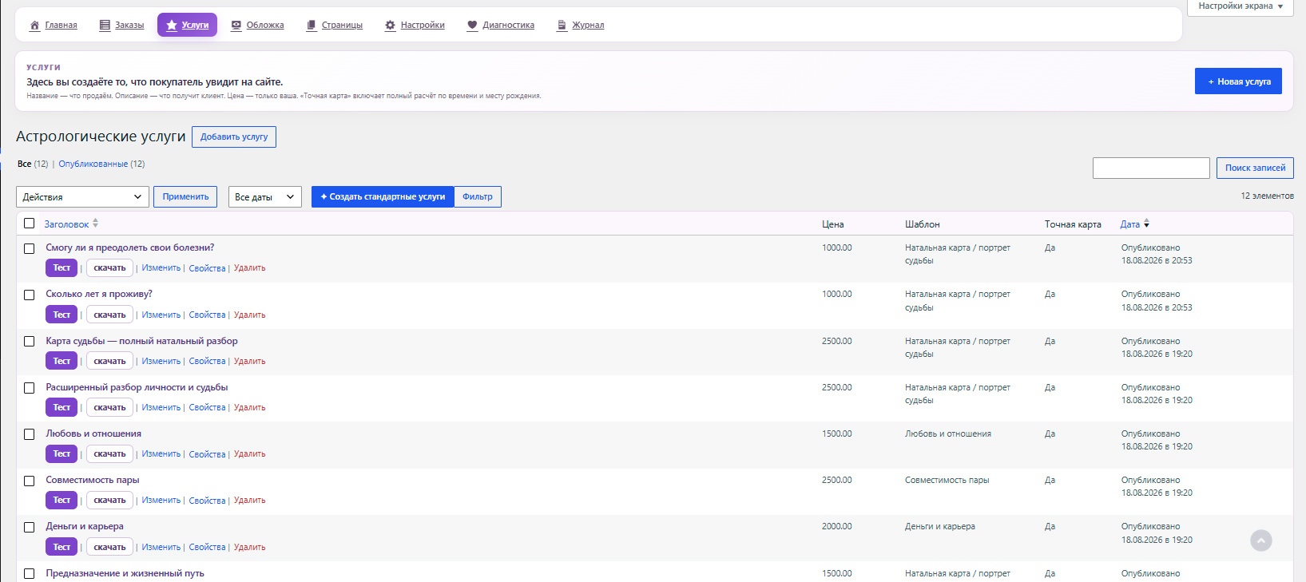The image size is (1306, 582).
Task: Click Тест for 'Смогу ли я преодолеть свои болезни?'
Action: (62, 268)
